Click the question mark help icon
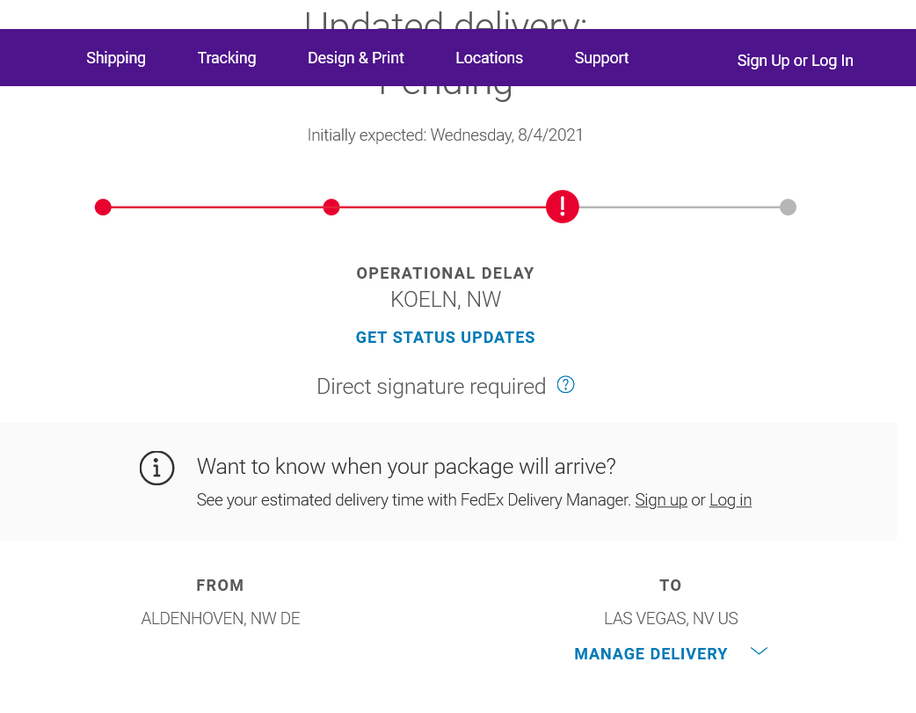The width and height of the screenshot is (916, 713). (x=565, y=384)
